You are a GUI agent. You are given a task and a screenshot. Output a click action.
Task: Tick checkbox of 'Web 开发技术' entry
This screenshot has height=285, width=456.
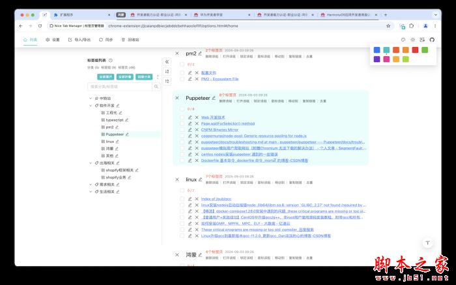(182, 117)
